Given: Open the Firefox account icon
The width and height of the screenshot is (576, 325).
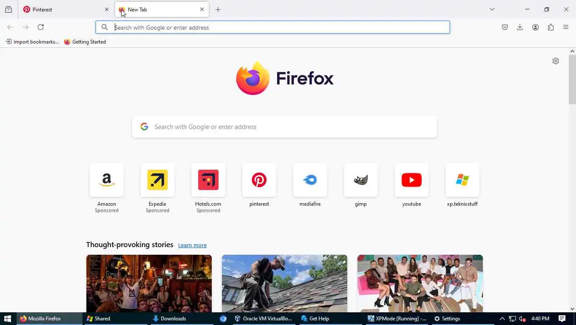Looking at the screenshot, I should click(x=535, y=27).
